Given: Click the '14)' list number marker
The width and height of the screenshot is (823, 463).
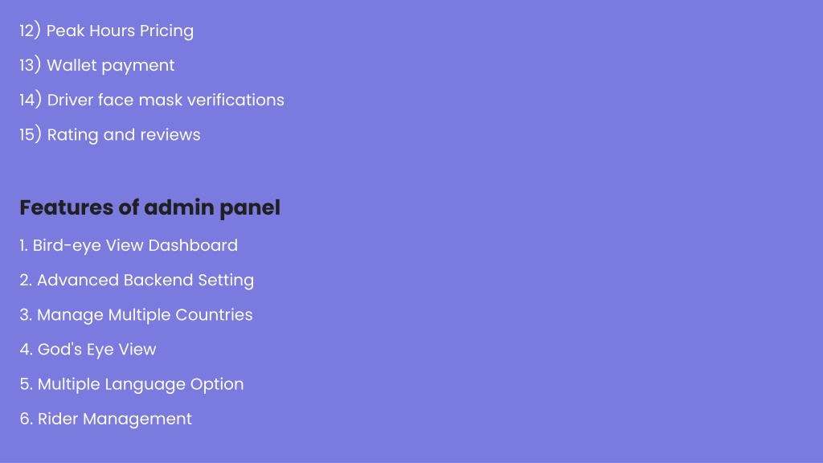Looking at the screenshot, I should [31, 100].
